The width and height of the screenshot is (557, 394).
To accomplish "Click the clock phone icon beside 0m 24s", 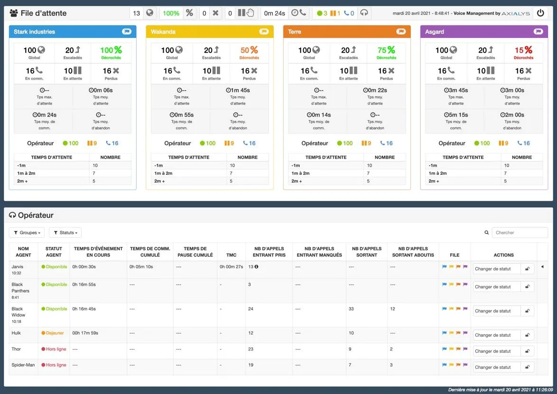I will coord(299,13).
